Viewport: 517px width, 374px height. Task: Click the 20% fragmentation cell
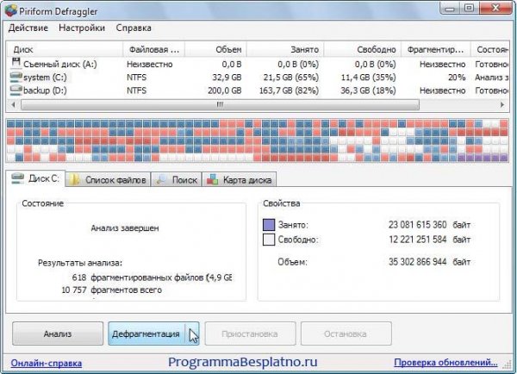(x=457, y=78)
